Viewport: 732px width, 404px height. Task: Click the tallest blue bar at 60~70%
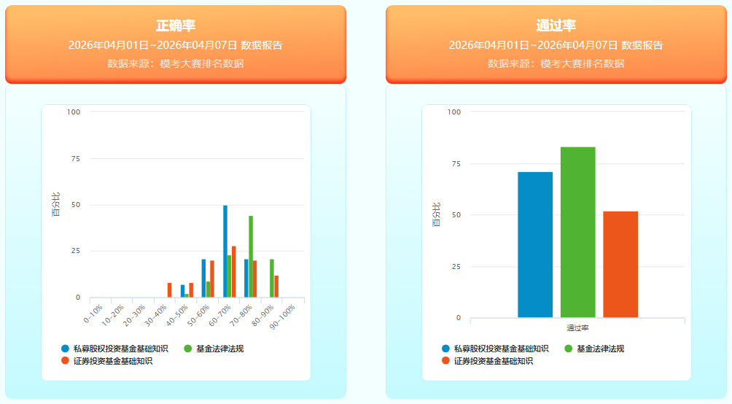pyautogui.click(x=225, y=252)
